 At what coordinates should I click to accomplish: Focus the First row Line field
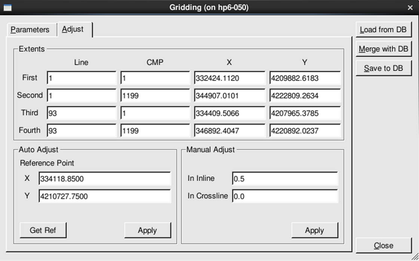pyautogui.click(x=82, y=78)
